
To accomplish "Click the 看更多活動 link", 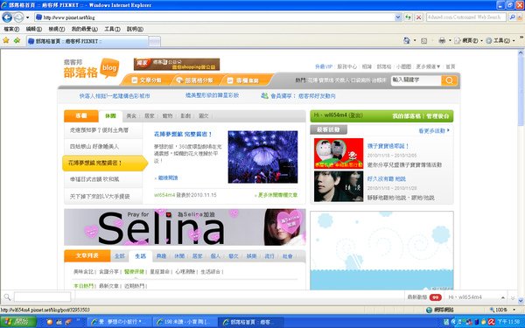I will coord(434,130).
